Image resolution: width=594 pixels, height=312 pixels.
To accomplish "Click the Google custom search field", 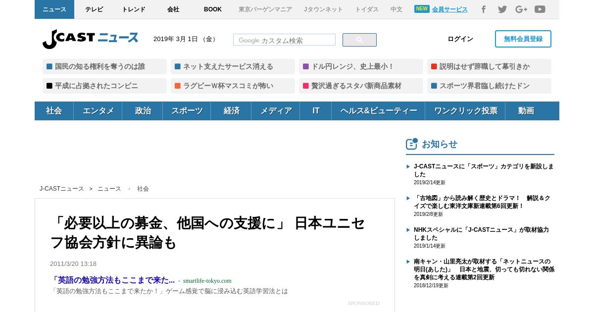I will coord(284,40).
